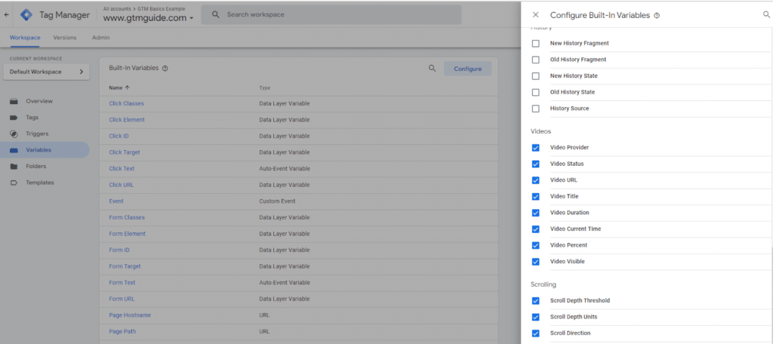Switch to the Versions tab
This screenshot has width=773, height=344.
coord(65,38)
